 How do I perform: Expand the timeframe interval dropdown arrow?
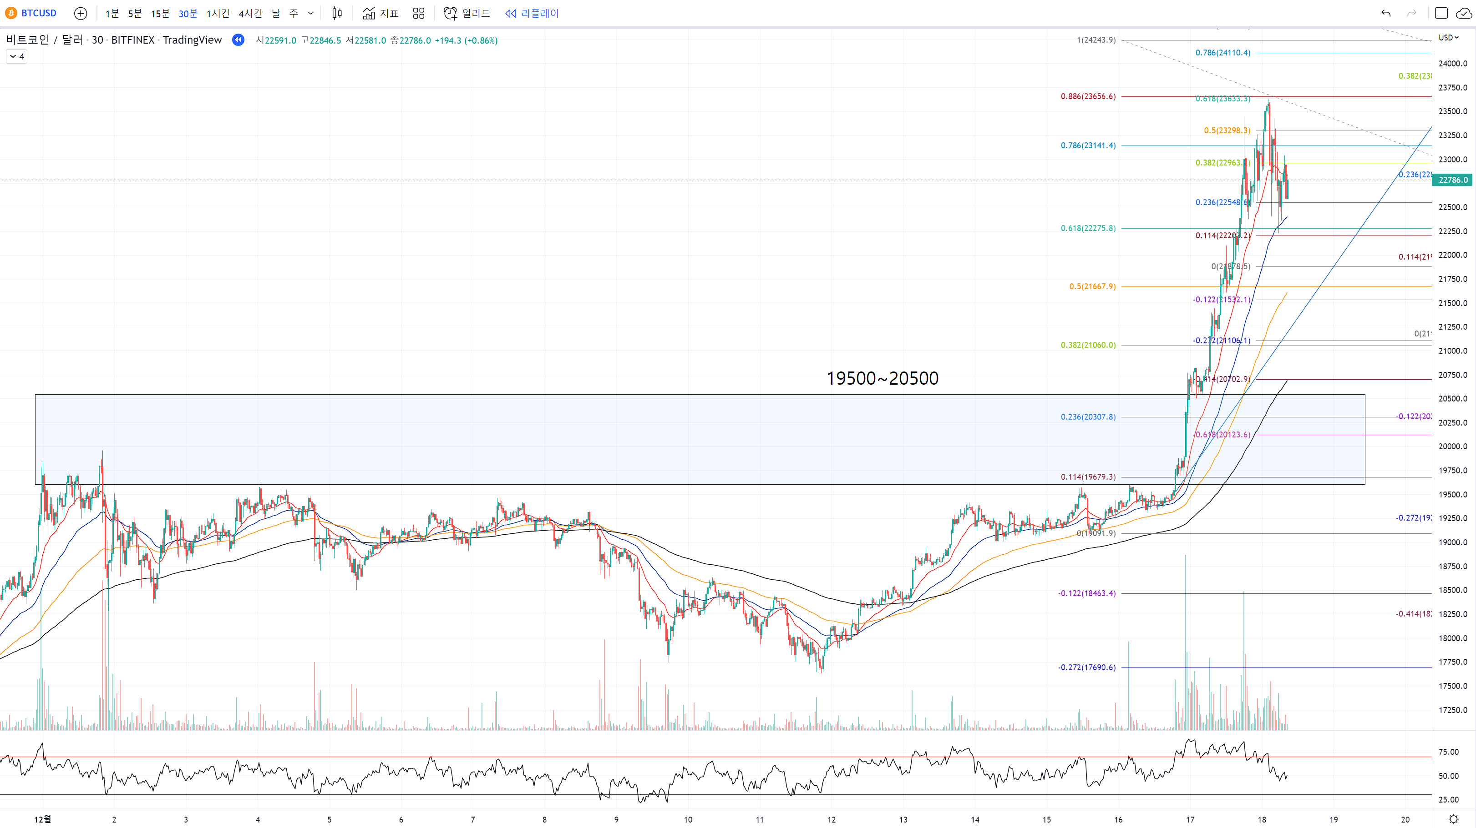coord(310,13)
